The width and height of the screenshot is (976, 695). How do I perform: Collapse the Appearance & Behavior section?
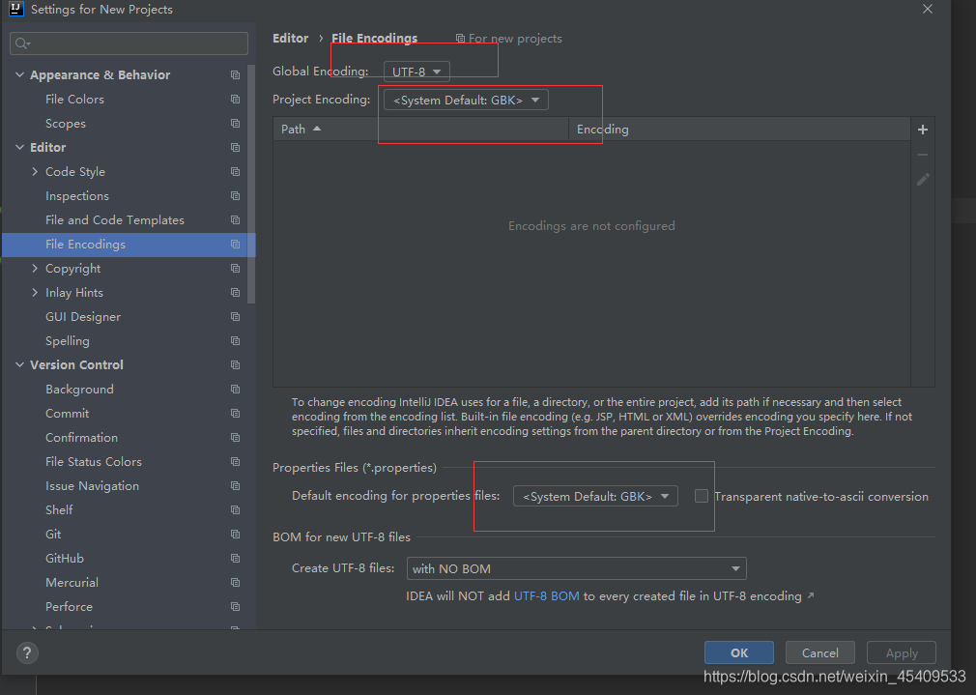tap(20, 74)
